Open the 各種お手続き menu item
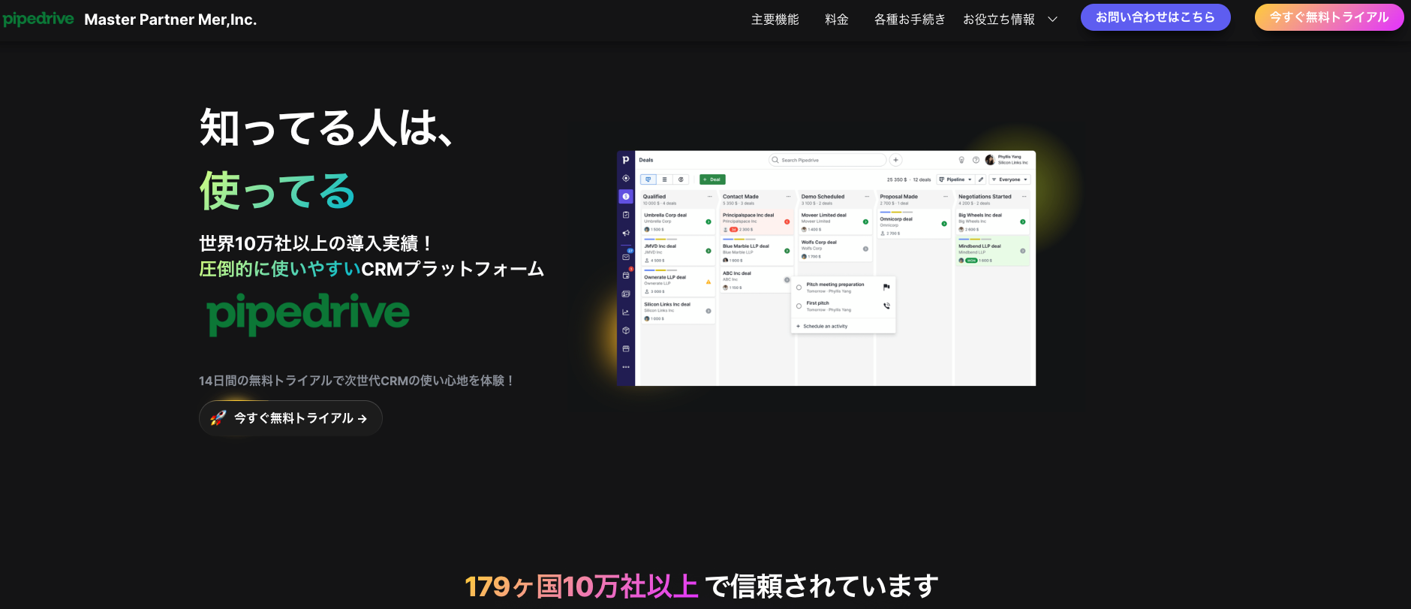Viewport: 1411px width, 609px height. (910, 20)
